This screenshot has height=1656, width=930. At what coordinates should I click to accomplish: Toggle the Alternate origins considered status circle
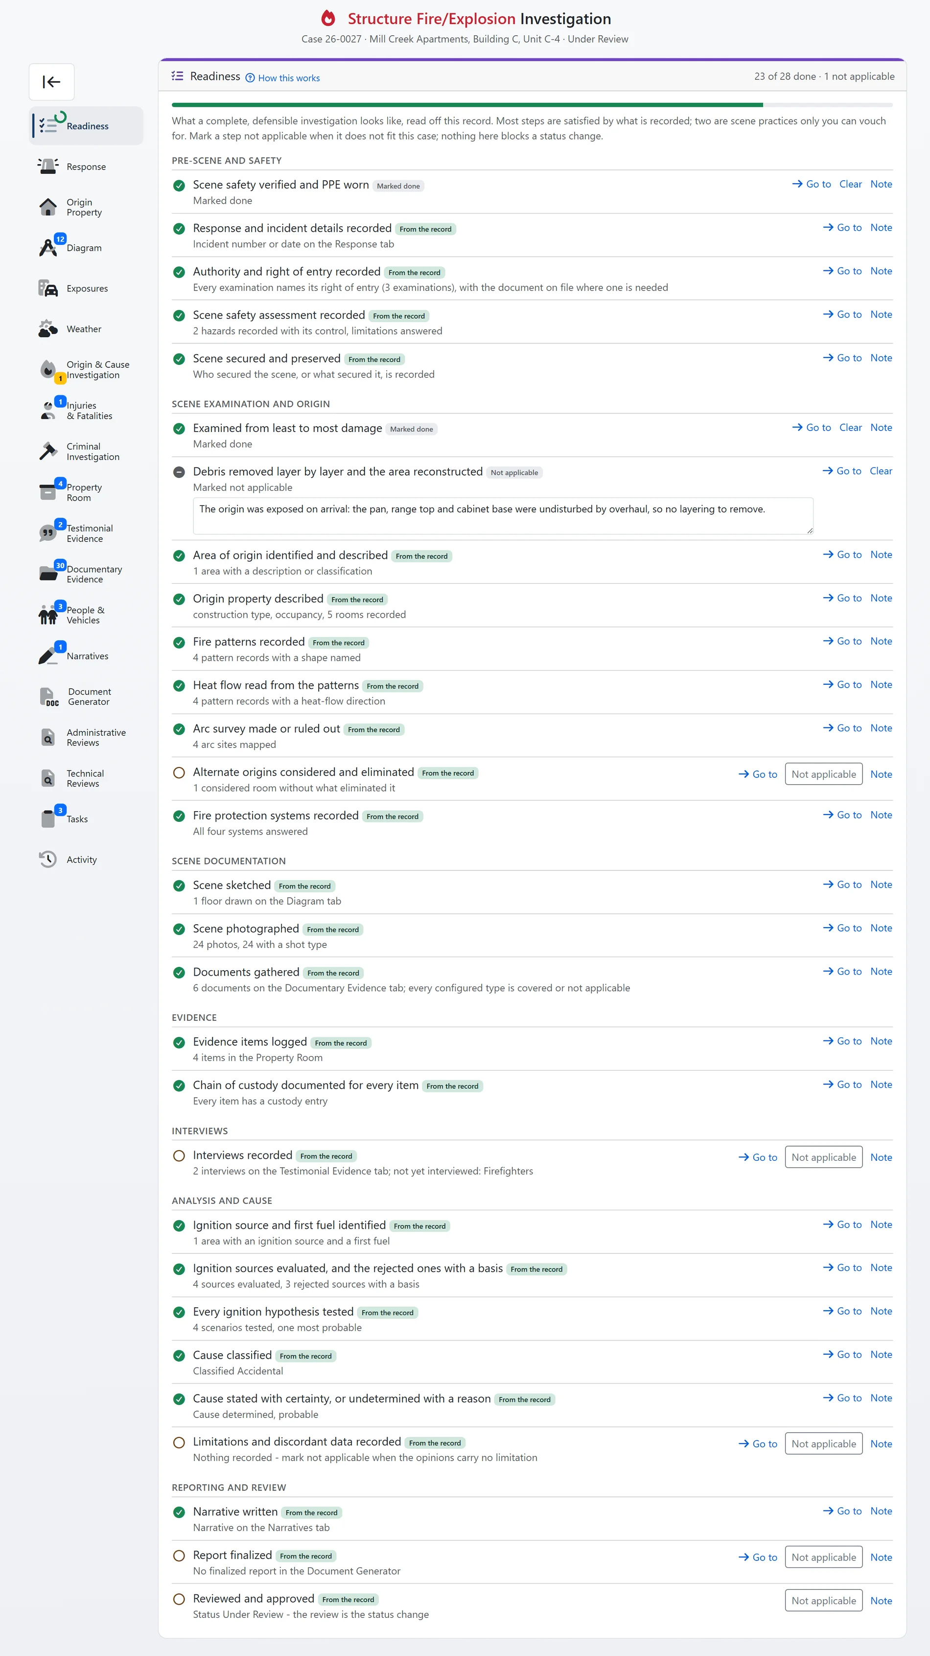[x=179, y=773]
